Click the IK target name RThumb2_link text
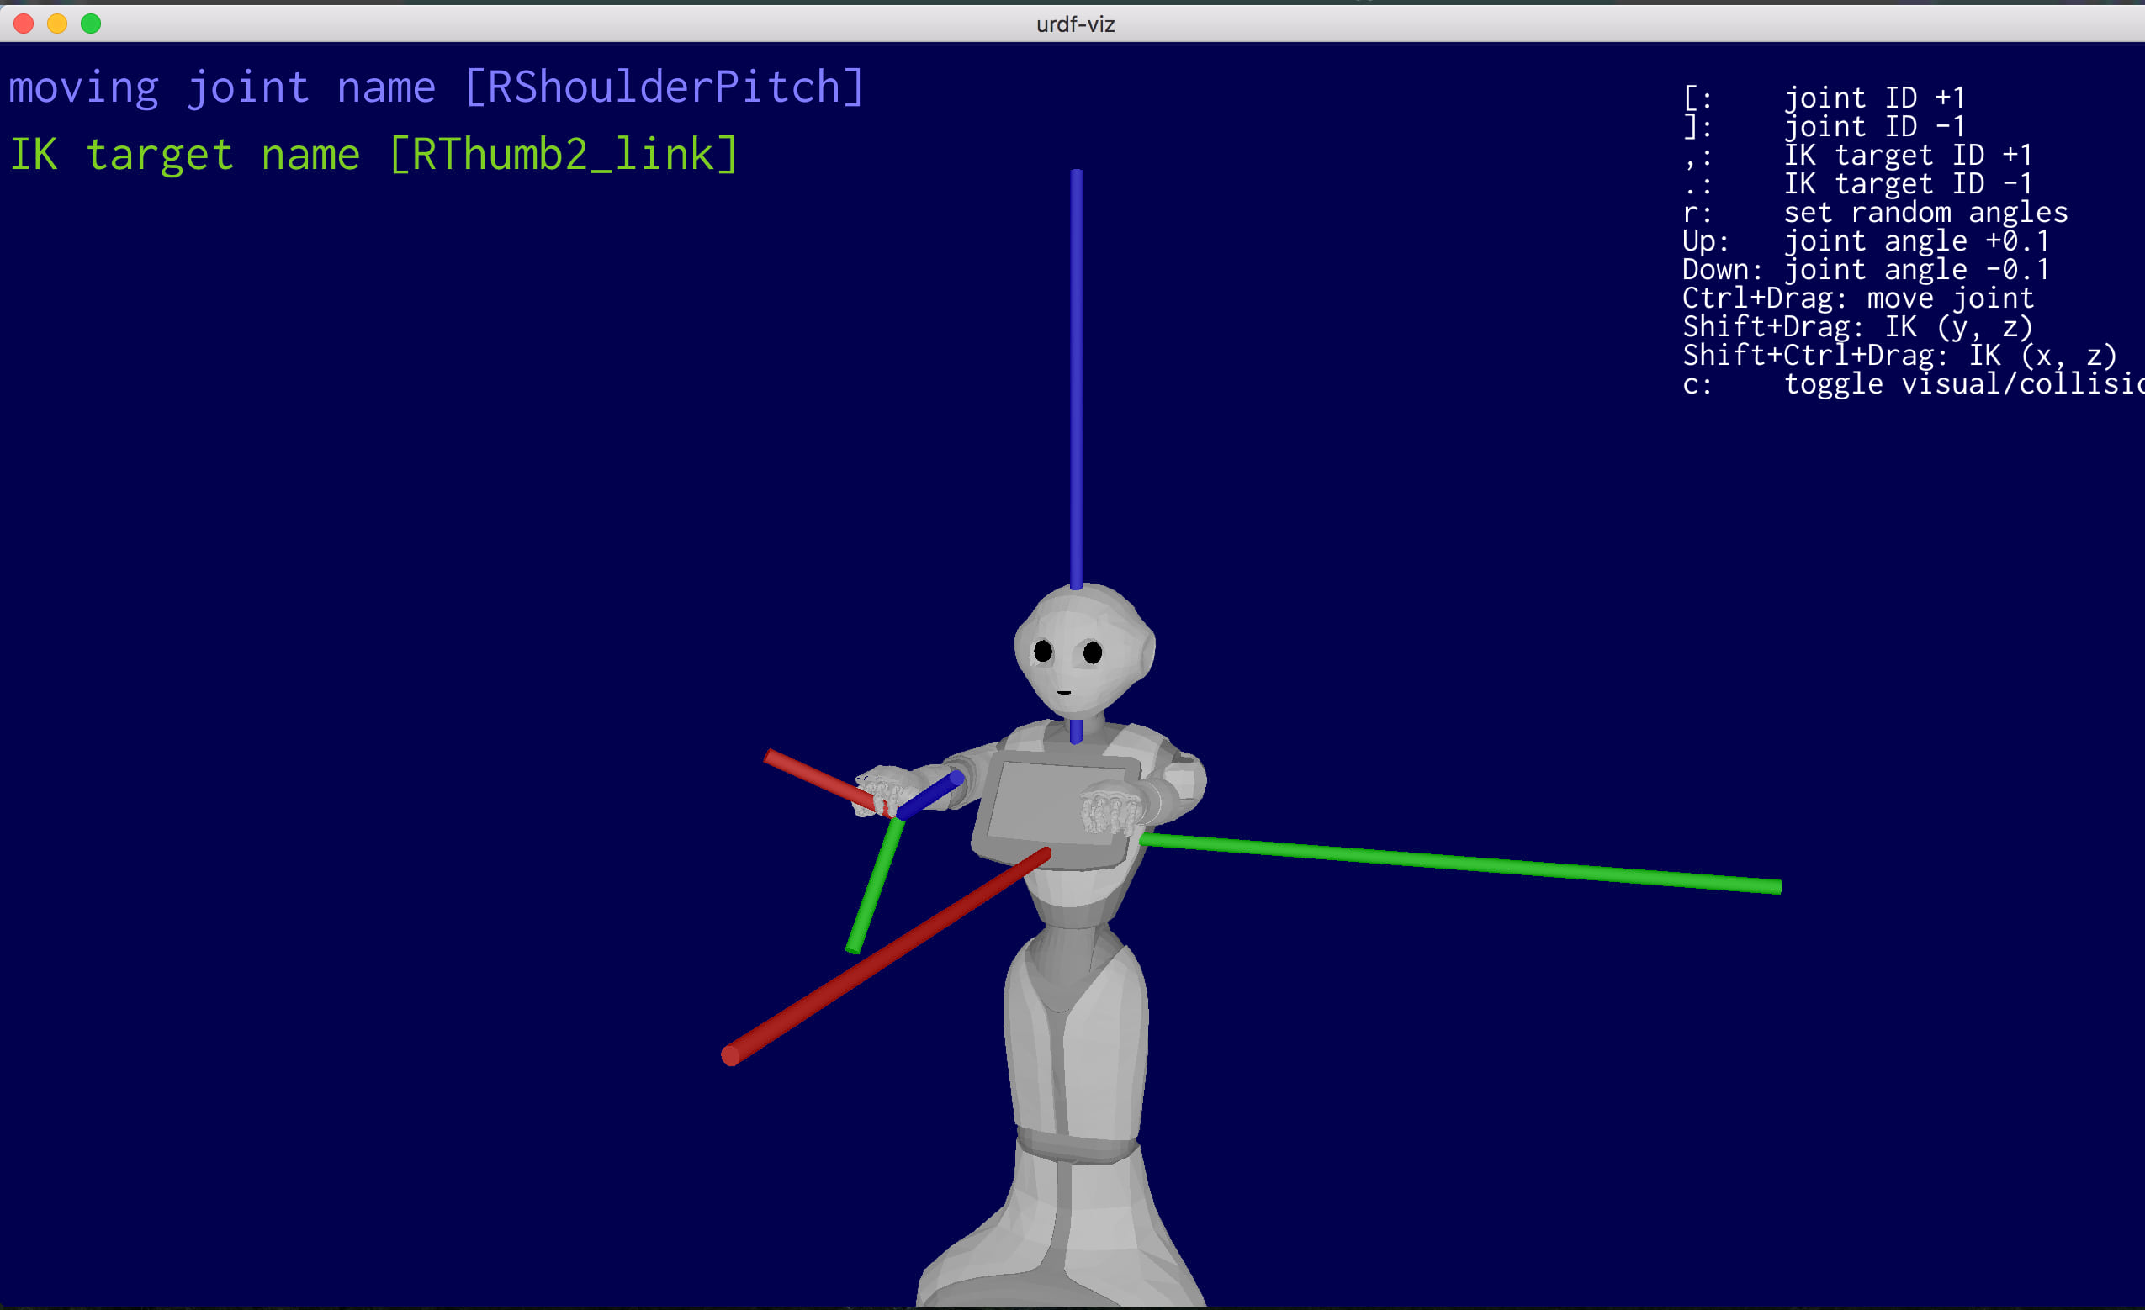Image resolution: width=2145 pixels, height=1310 pixels. point(373,155)
